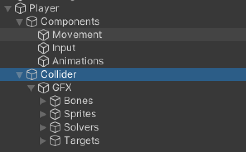Collapse the Collider foldout arrow
The image size is (246, 152).
coord(20,74)
